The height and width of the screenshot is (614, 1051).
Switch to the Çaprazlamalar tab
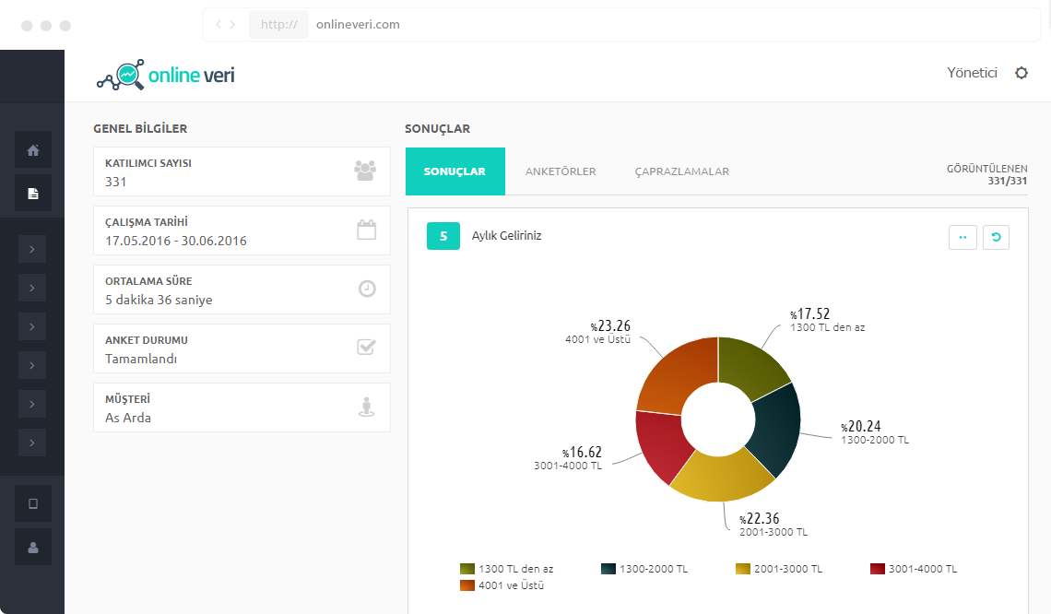pyautogui.click(x=681, y=171)
